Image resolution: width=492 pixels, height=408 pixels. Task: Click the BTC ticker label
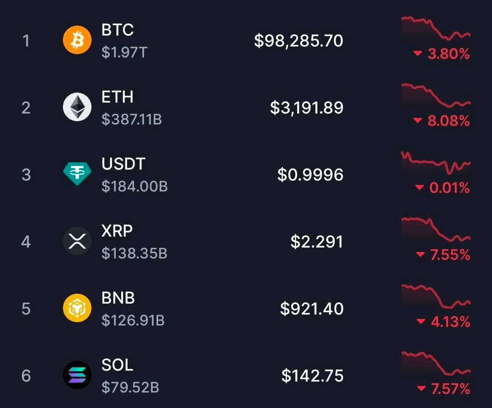point(118,31)
